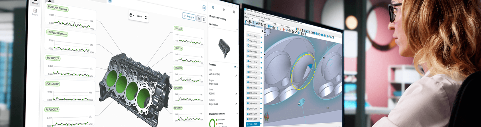Open the ISO view dropdown
This screenshot has width=481, height=127.
tap(139, 17)
